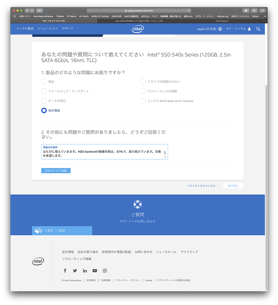The width and height of the screenshot is (278, 305).
Task: Grab the text area resize handle
Action: 165,157
